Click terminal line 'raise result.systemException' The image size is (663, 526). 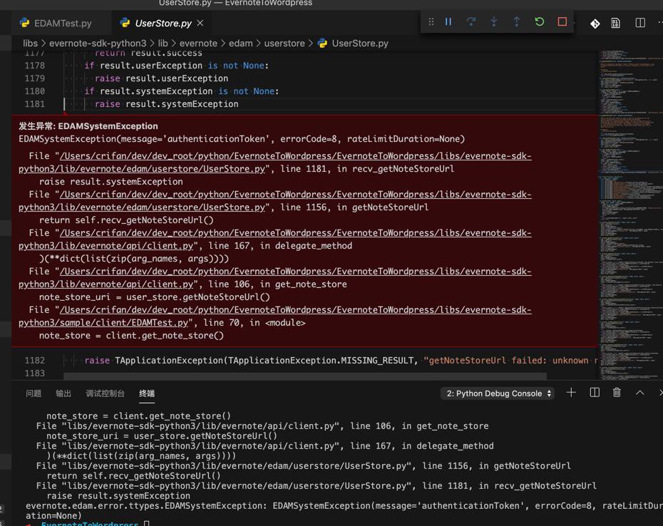[x=118, y=495]
